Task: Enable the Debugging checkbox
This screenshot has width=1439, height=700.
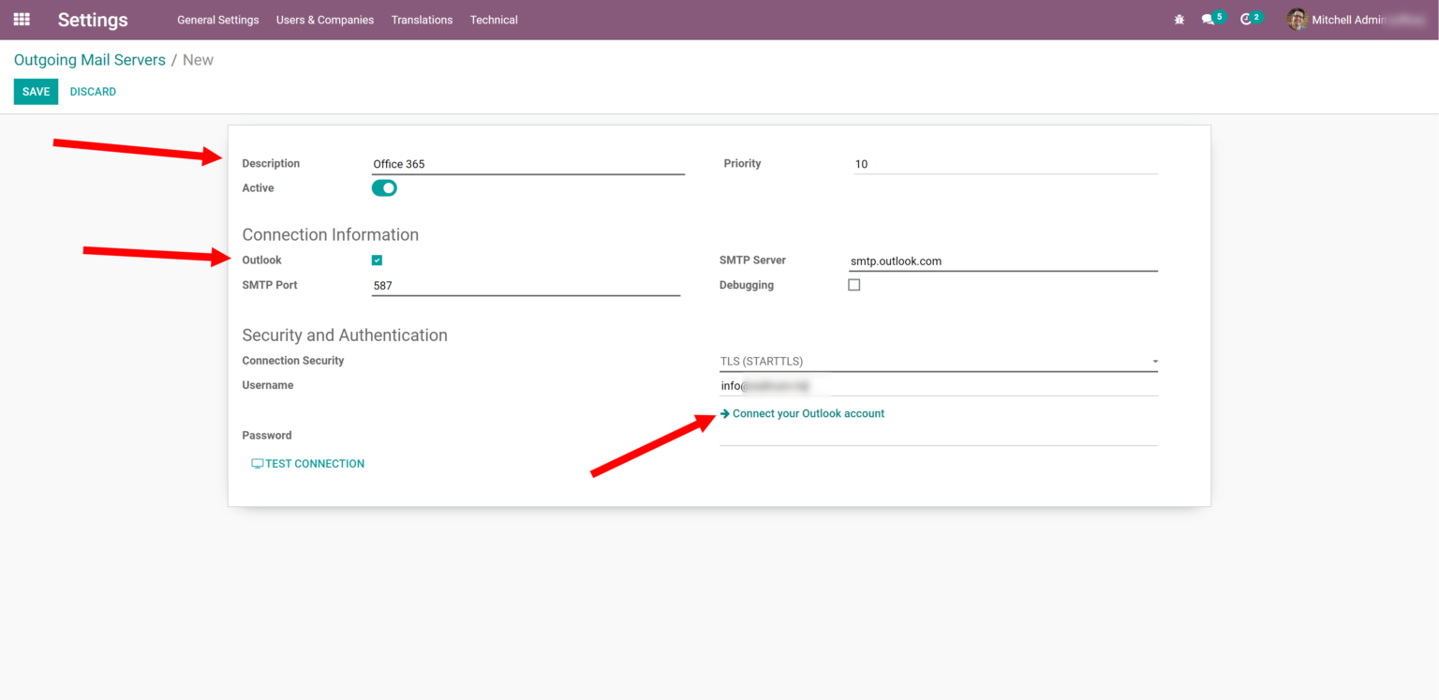Action: tap(853, 284)
